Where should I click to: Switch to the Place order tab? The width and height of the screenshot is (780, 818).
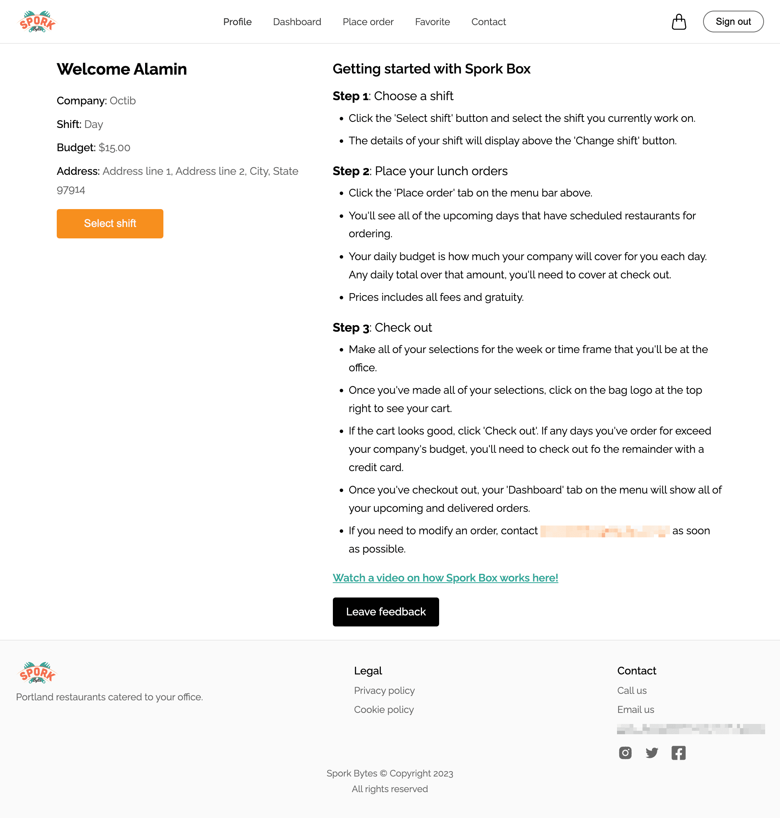point(368,22)
